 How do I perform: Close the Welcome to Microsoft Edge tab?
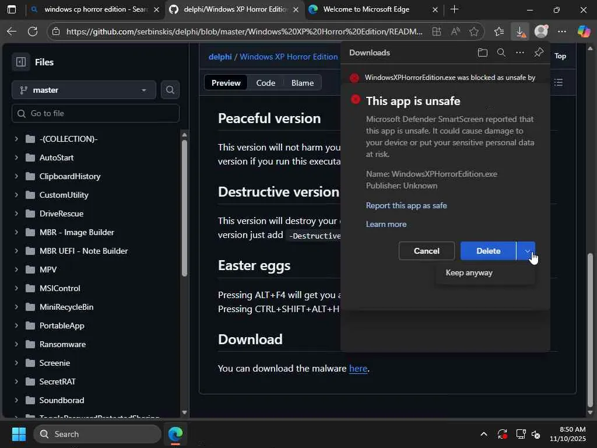click(x=435, y=9)
